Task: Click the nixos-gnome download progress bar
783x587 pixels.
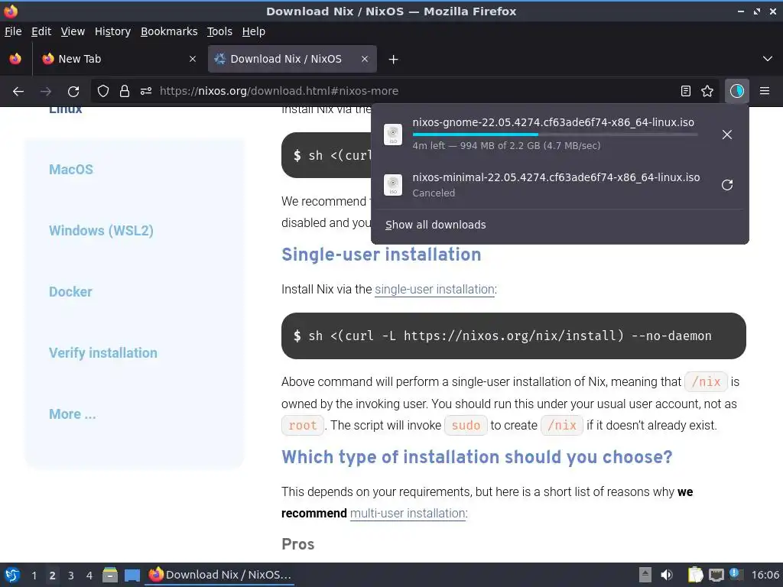Action: [x=555, y=135]
